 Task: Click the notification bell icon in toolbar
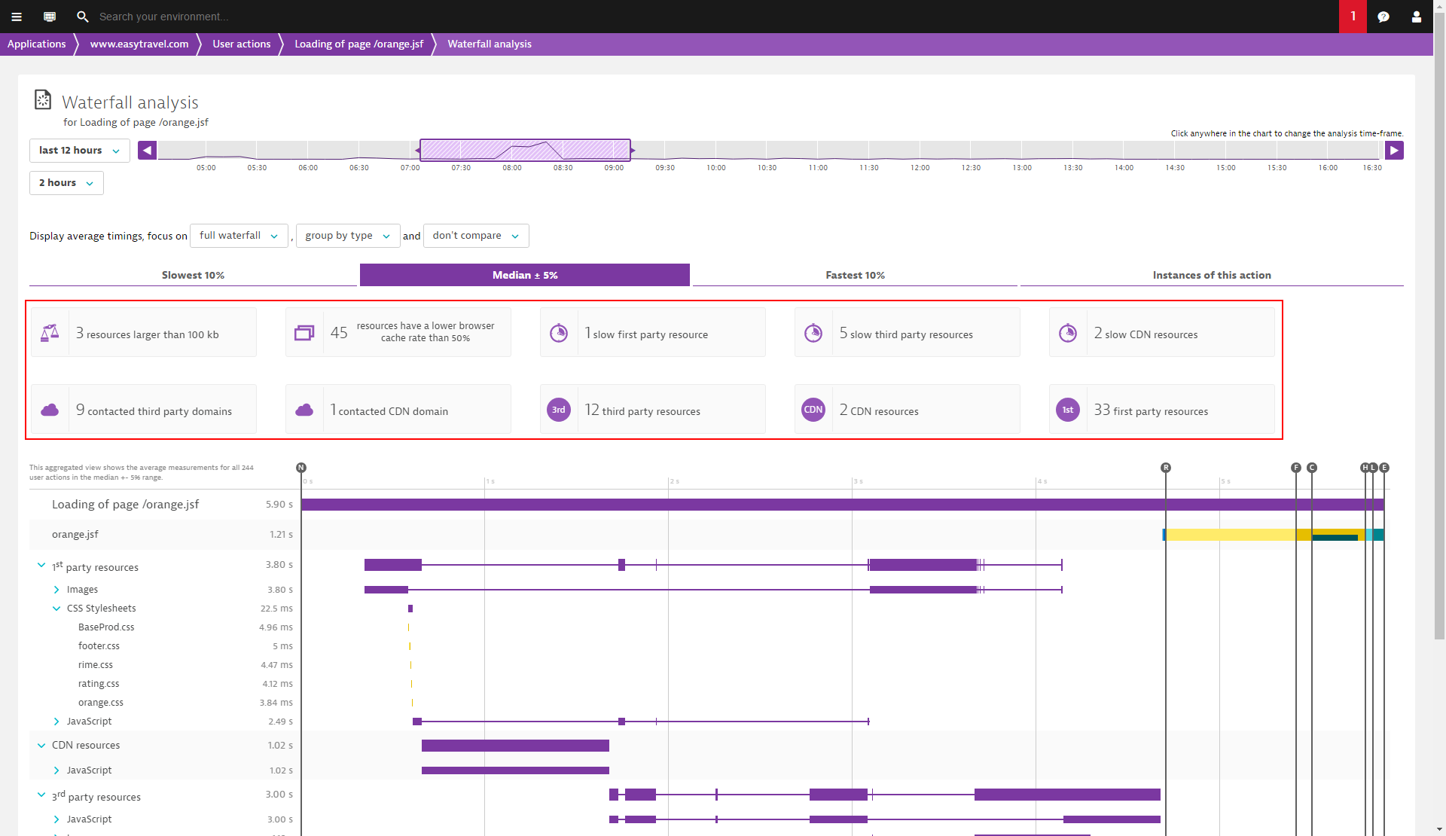coord(1351,16)
